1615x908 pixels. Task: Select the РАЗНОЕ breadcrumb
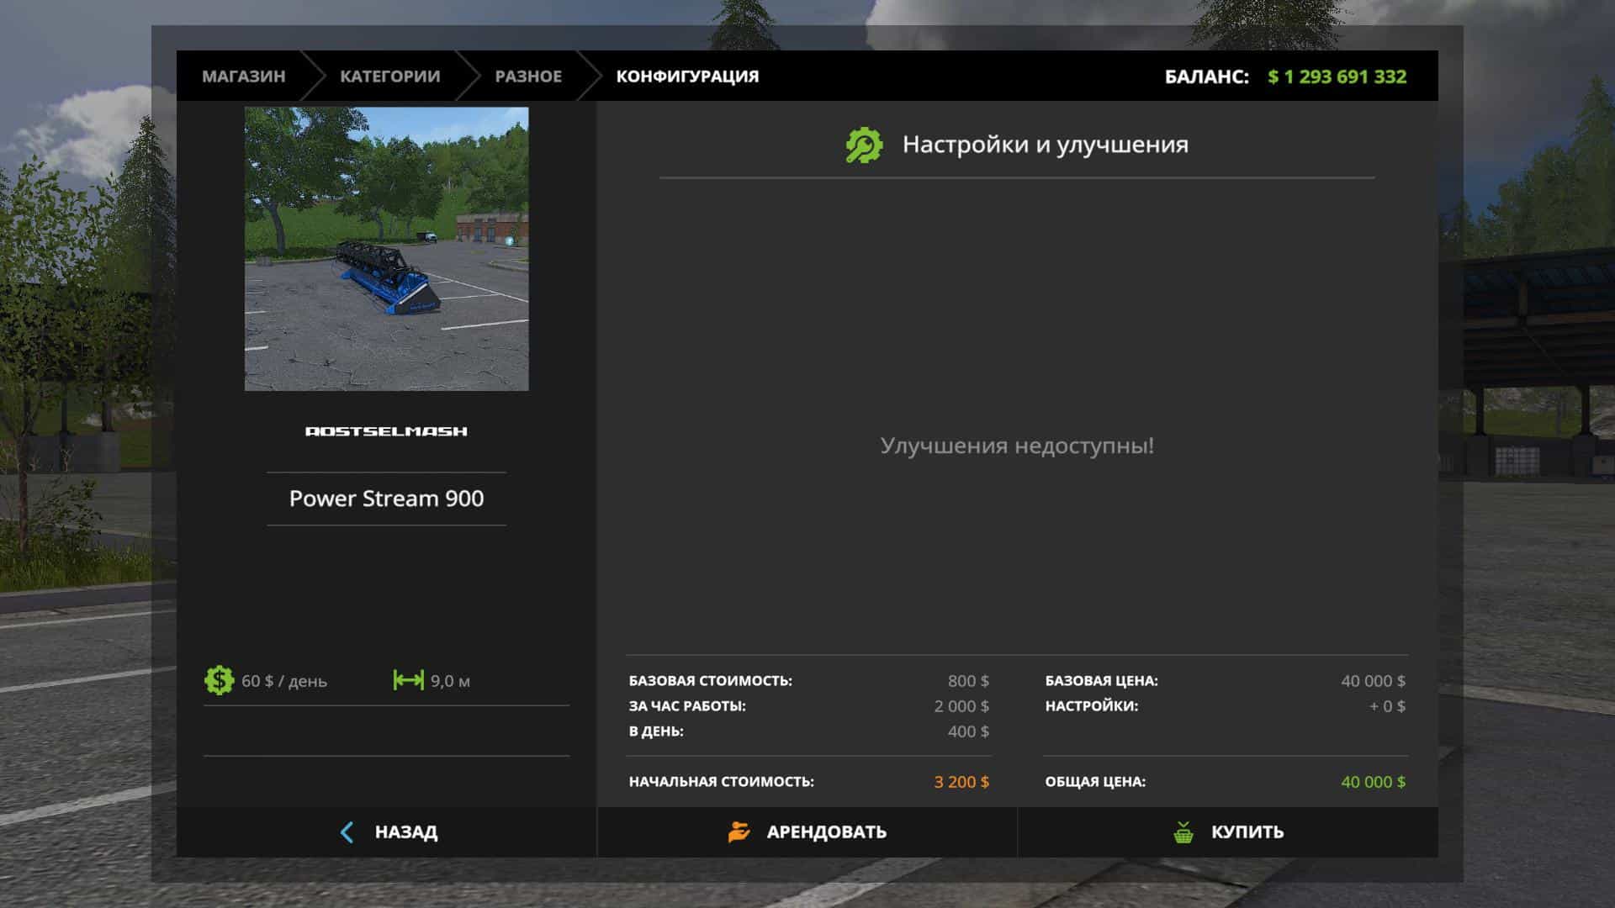(x=528, y=77)
